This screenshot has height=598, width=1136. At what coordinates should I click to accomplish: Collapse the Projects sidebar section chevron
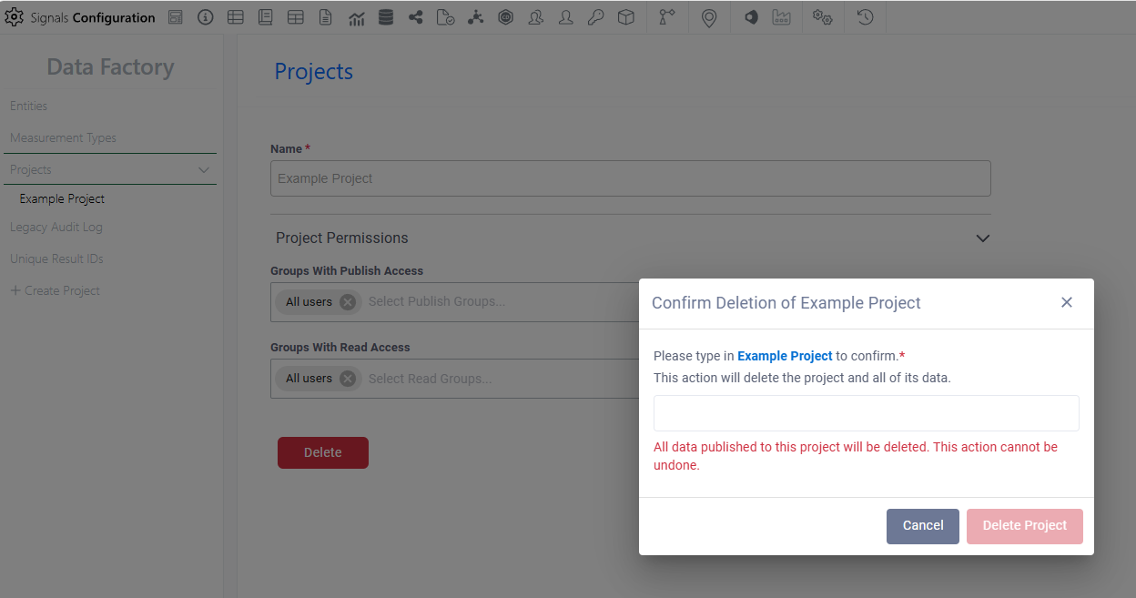pyautogui.click(x=204, y=170)
